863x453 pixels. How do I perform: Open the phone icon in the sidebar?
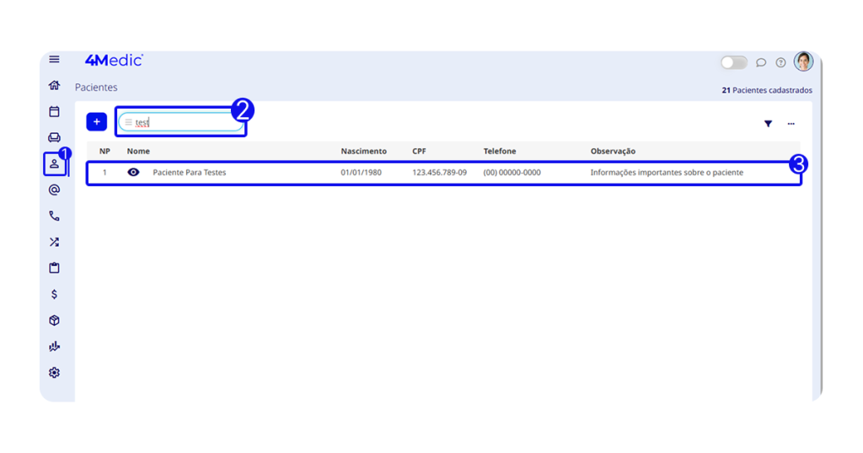[54, 216]
